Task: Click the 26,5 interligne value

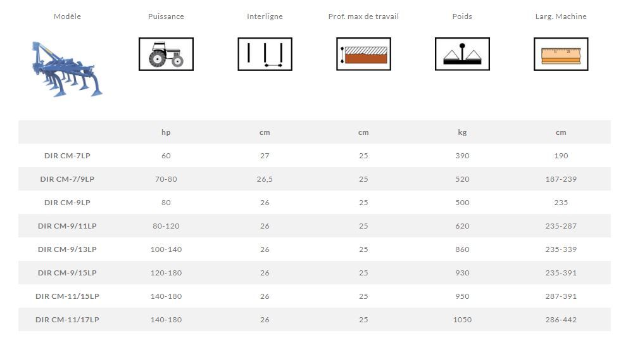Action: pos(265,179)
